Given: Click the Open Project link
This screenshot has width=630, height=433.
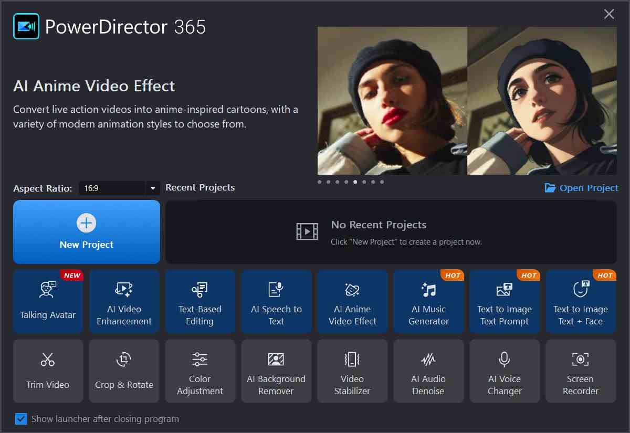Looking at the screenshot, I should point(582,188).
